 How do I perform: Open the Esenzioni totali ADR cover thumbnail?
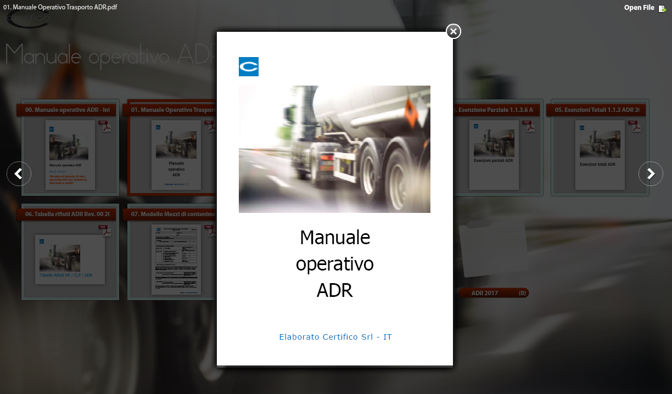click(x=600, y=155)
